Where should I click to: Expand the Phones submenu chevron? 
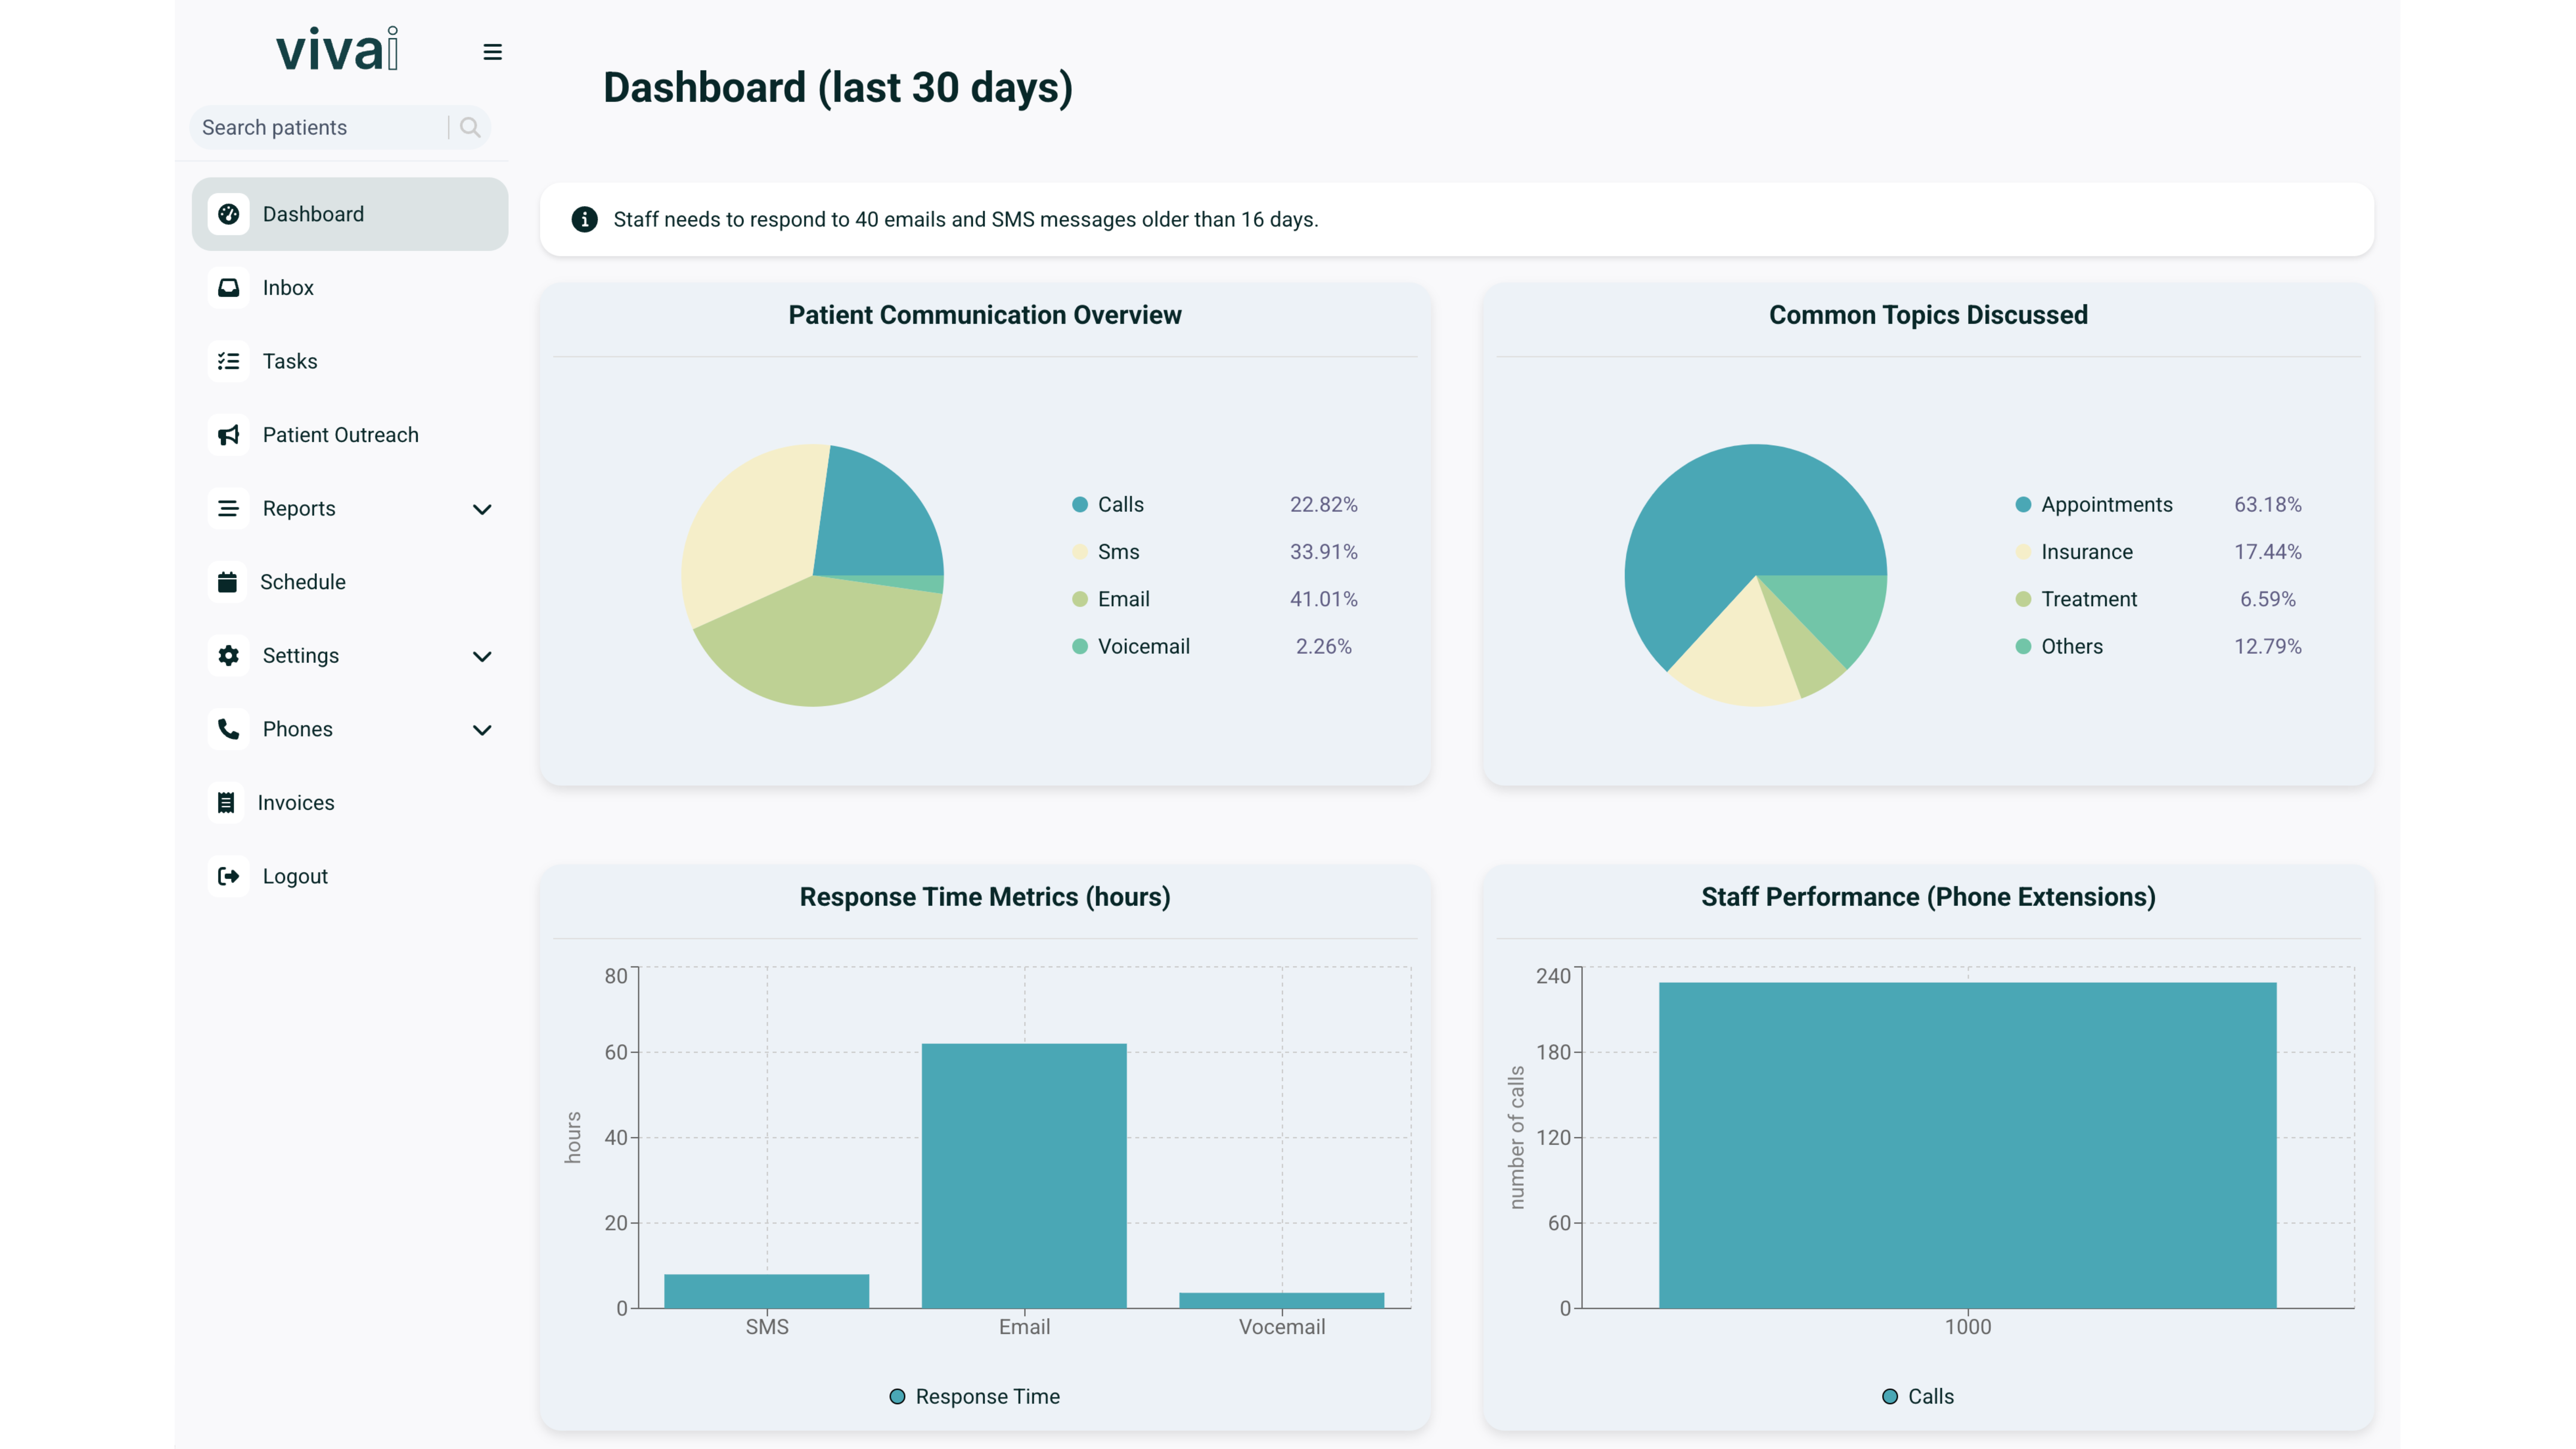click(x=482, y=730)
